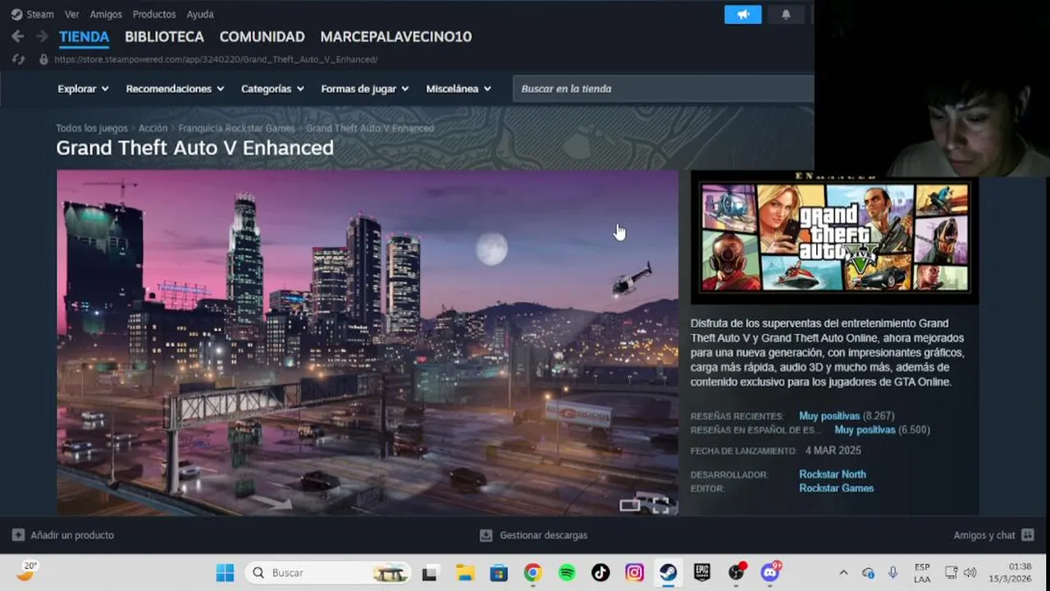1050x591 pixels.
Task: Open Microsoft Store from the taskbar
Action: (x=499, y=573)
